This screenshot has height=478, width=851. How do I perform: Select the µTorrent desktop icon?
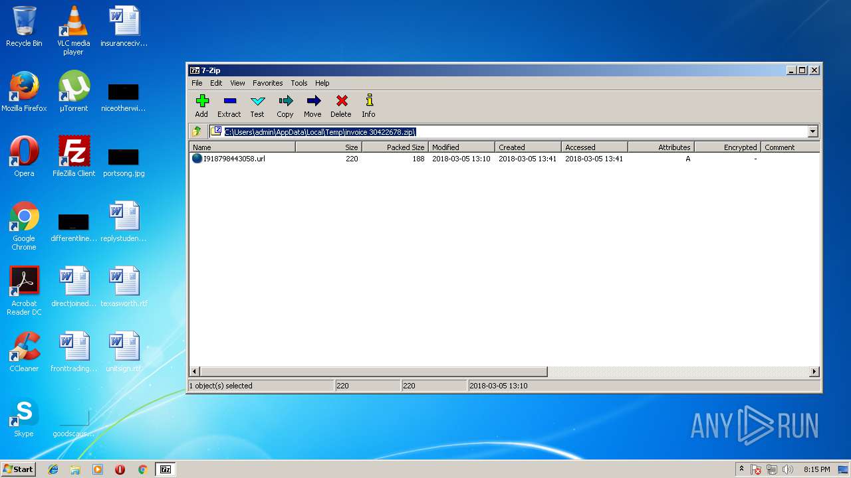[x=73, y=92]
